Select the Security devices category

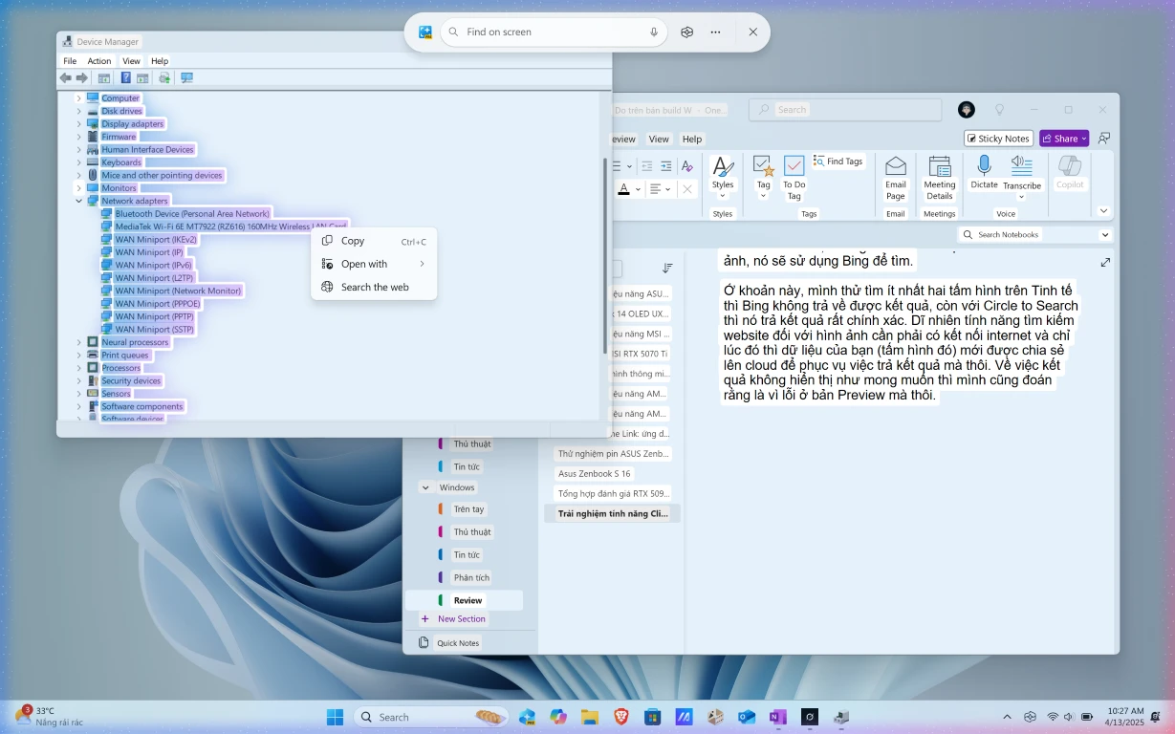point(131,380)
